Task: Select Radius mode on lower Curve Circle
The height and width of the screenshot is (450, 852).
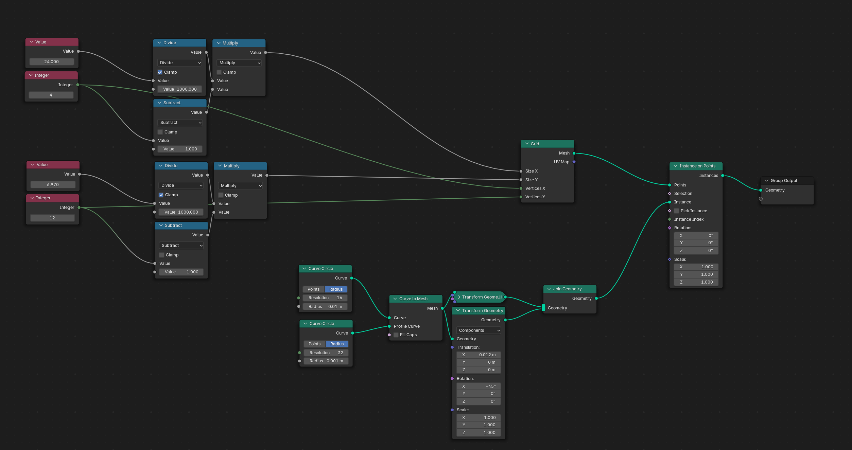Action: pyautogui.click(x=337, y=344)
